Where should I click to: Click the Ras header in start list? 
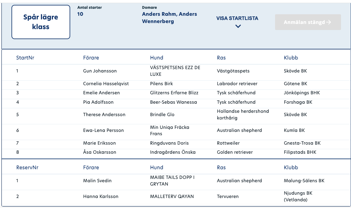[221, 58]
